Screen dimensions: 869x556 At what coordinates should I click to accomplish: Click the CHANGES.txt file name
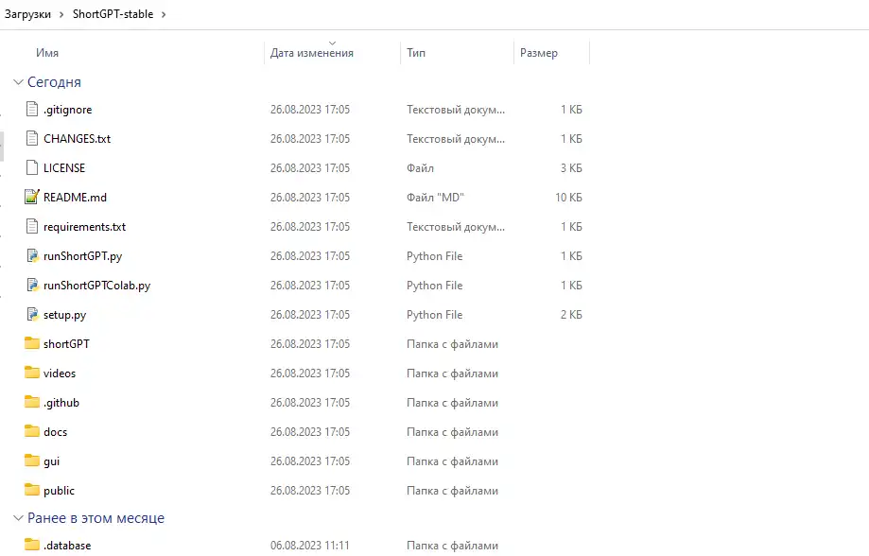coord(77,139)
